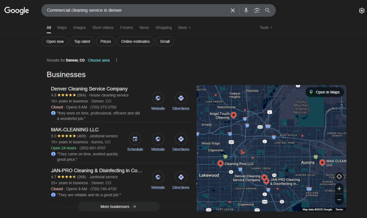Start voice search with microphone icon

coord(246,10)
